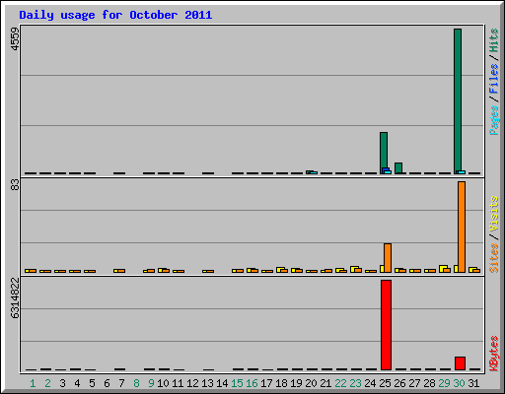Click the green hits bar for day 25
Image resolution: width=505 pixels, height=394 pixels.
[x=384, y=153]
